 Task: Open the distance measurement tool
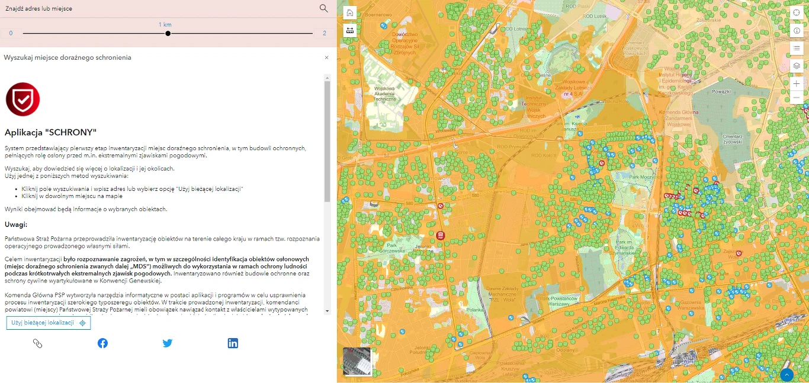tap(350, 30)
